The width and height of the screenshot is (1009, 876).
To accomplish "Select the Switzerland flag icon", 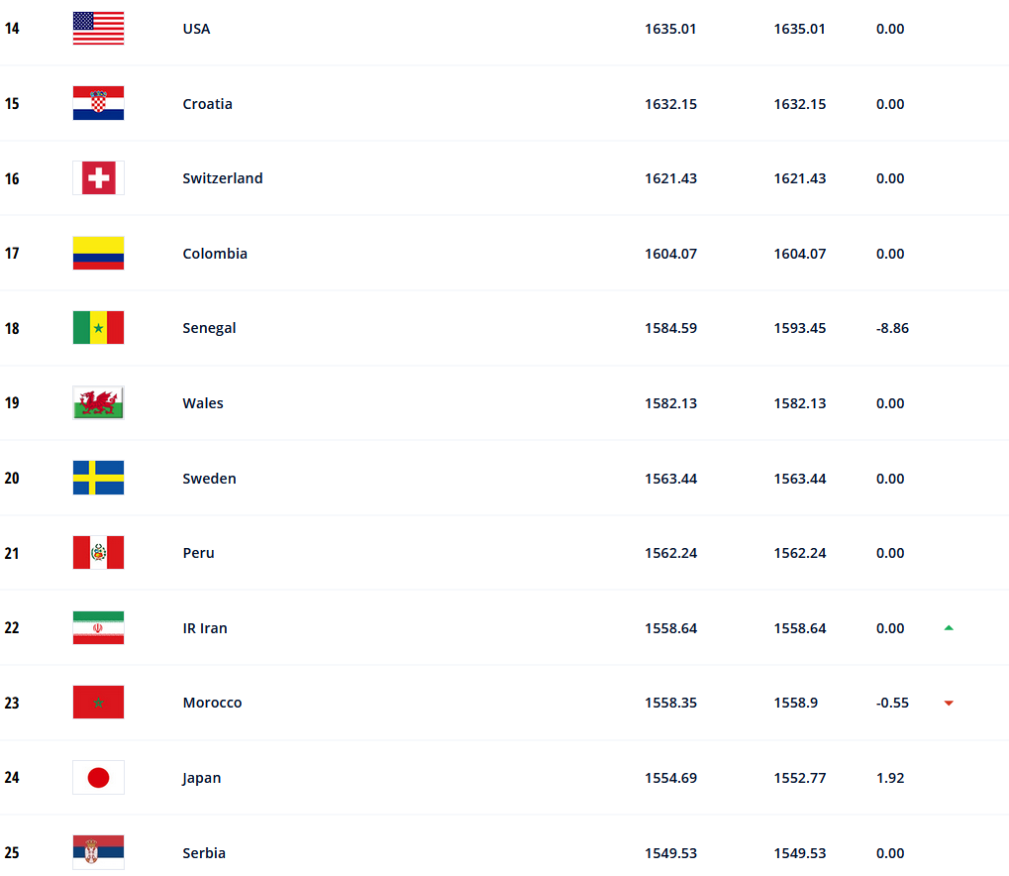I will click(x=98, y=178).
